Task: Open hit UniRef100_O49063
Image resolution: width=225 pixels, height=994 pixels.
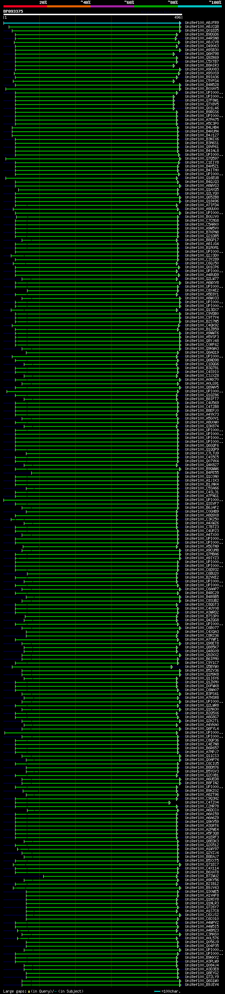Action: point(202,46)
